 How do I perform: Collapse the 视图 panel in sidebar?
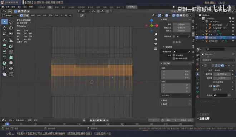162,19
